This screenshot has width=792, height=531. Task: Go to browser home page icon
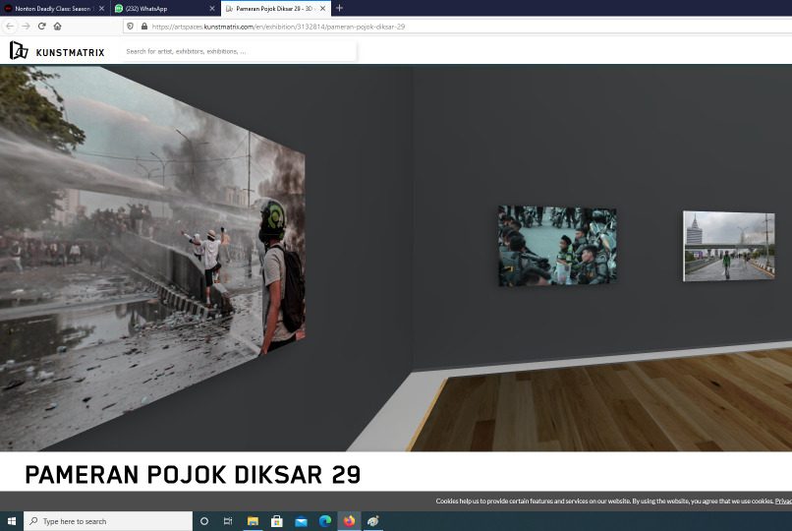coord(57,27)
